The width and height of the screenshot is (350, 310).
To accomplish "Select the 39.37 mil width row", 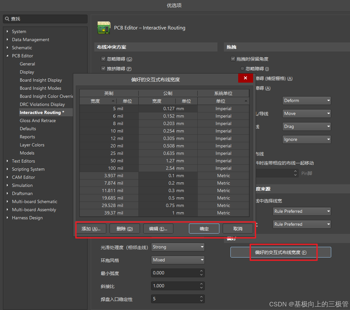I will tap(164, 213).
